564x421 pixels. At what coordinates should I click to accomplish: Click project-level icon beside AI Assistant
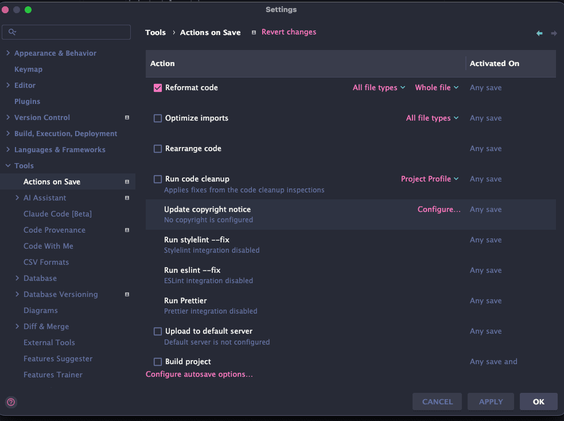tap(127, 198)
